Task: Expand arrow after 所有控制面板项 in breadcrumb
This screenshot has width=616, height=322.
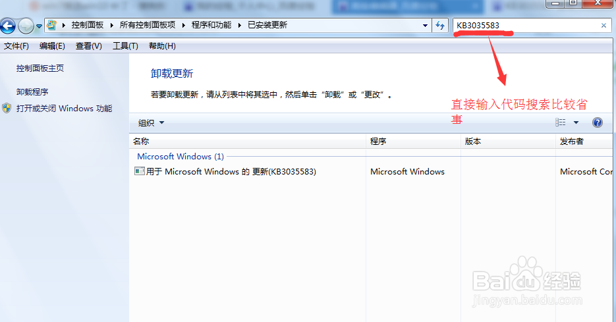Action: click(183, 26)
